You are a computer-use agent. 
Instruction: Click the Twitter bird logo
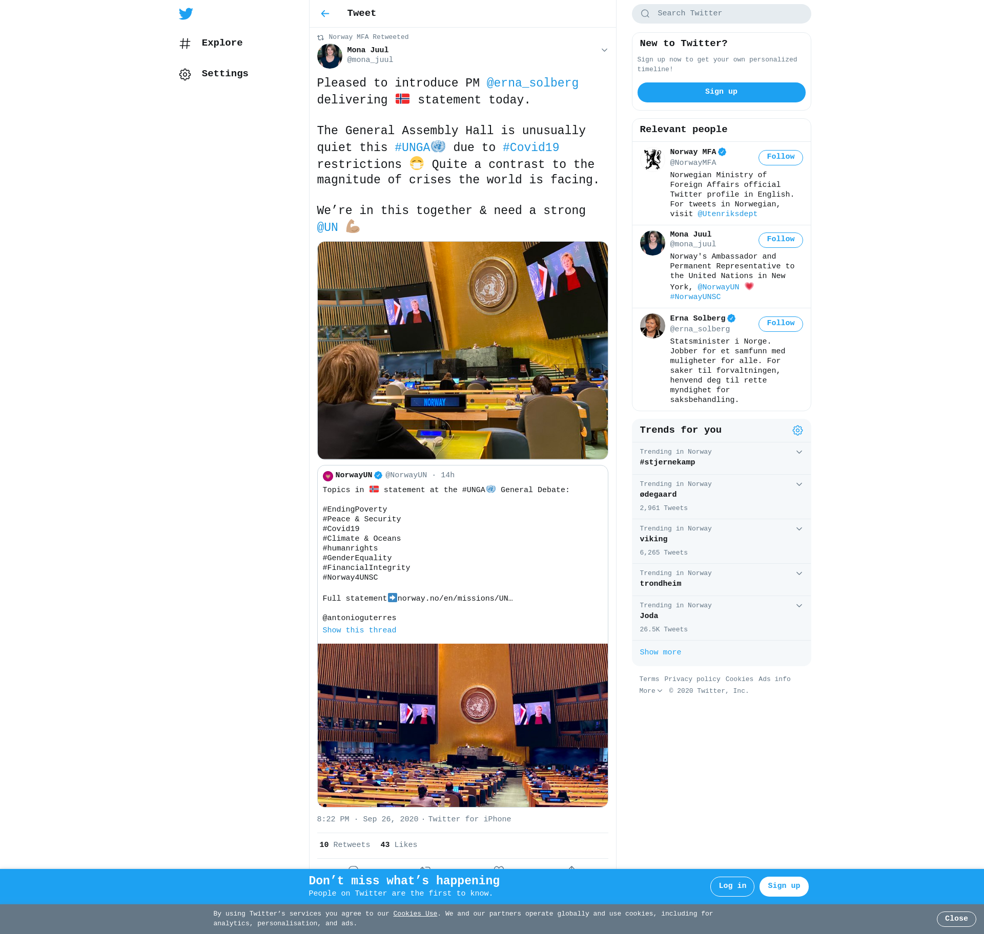(186, 14)
